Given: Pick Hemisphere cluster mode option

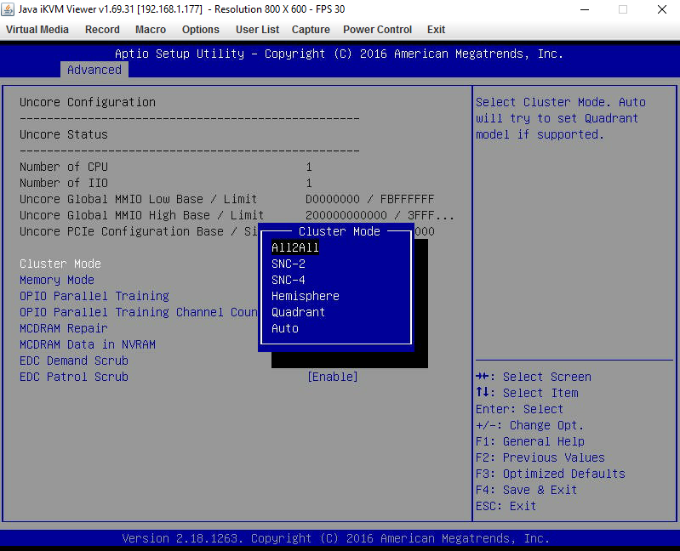Looking at the screenshot, I should (306, 296).
